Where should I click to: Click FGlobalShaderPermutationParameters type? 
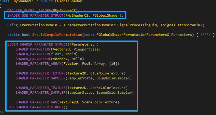[x=132, y=35]
